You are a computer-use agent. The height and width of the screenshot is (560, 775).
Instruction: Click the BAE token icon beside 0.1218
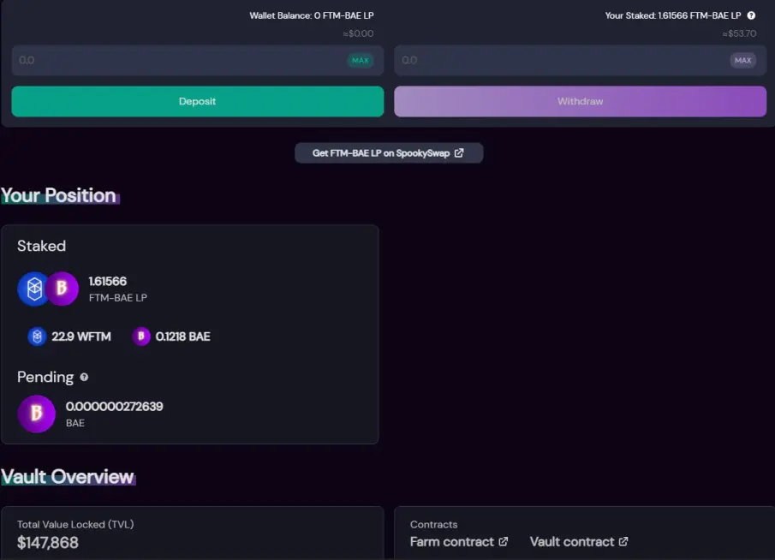(140, 337)
